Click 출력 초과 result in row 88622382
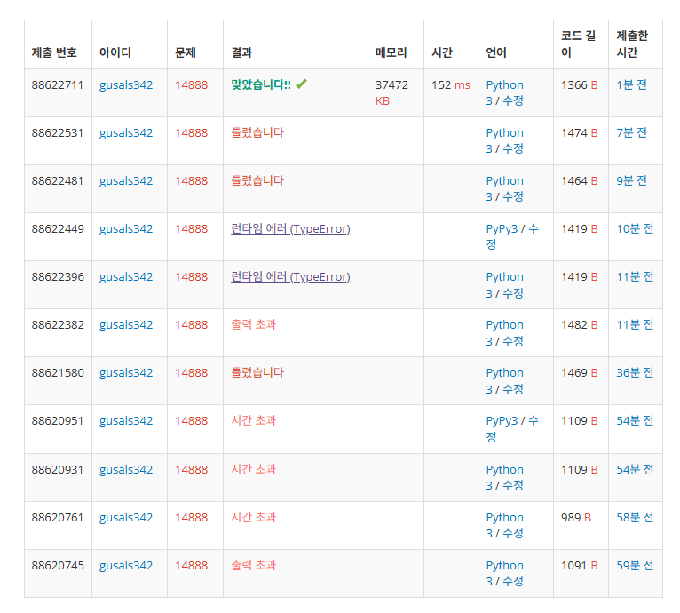This screenshot has width=680, height=613. [254, 324]
